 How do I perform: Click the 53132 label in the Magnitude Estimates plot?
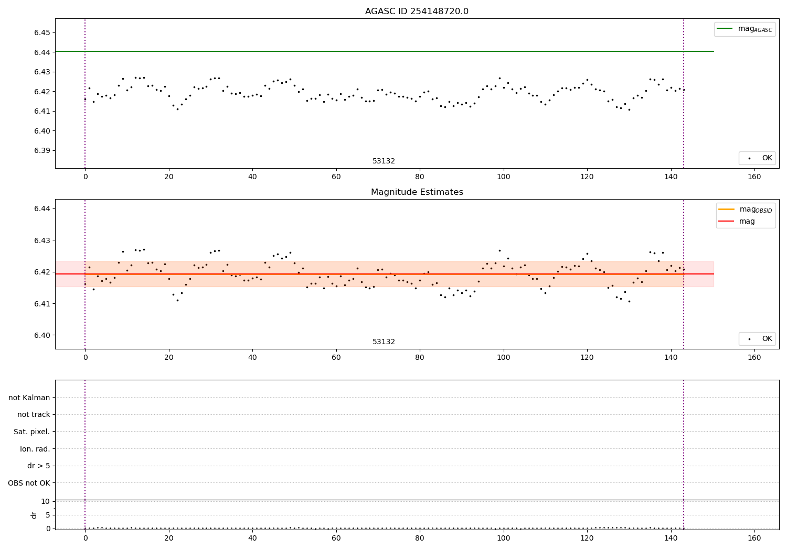(x=384, y=342)
